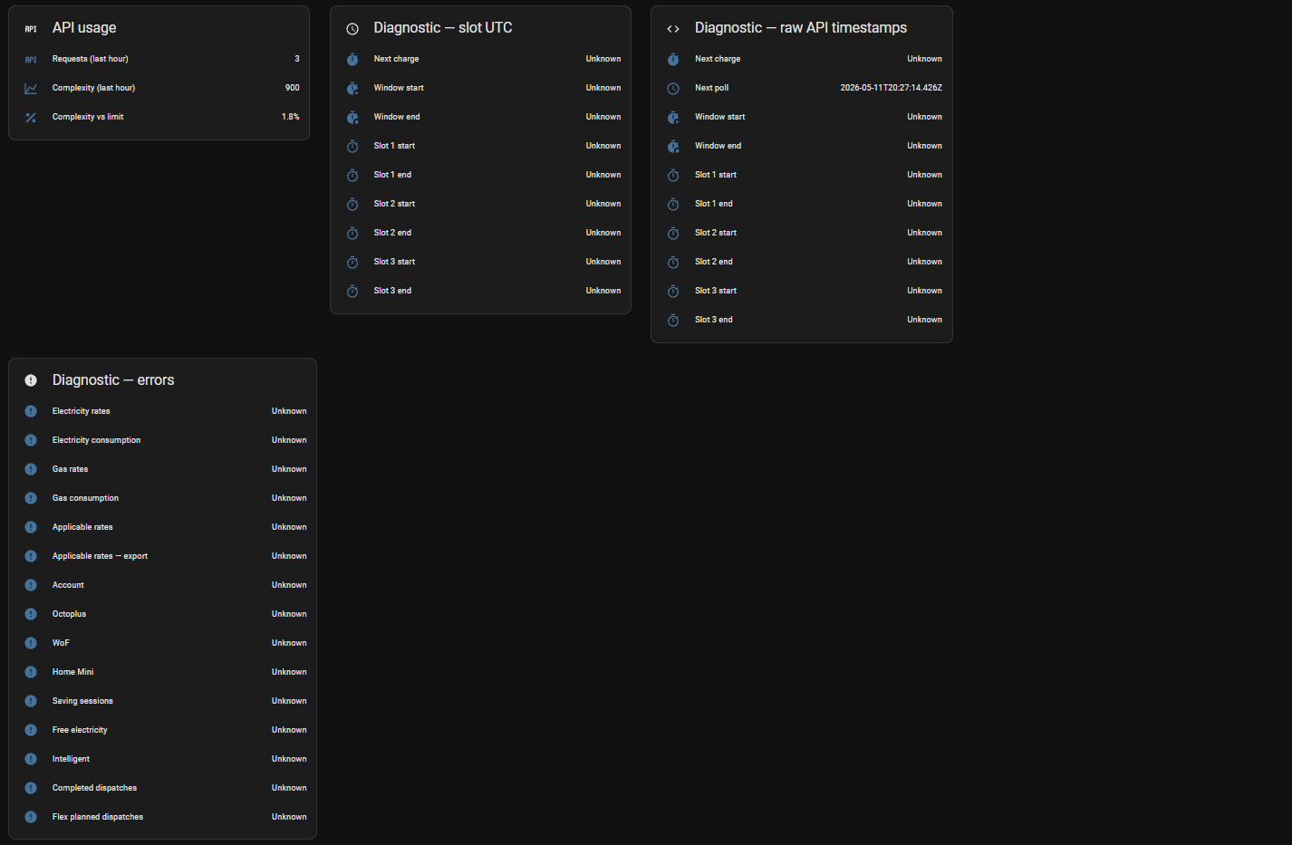The width and height of the screenshot is (1292, 845).
Task: Click the chart icon beside Complexity (last hour)
Action: [x=31, y=88]
